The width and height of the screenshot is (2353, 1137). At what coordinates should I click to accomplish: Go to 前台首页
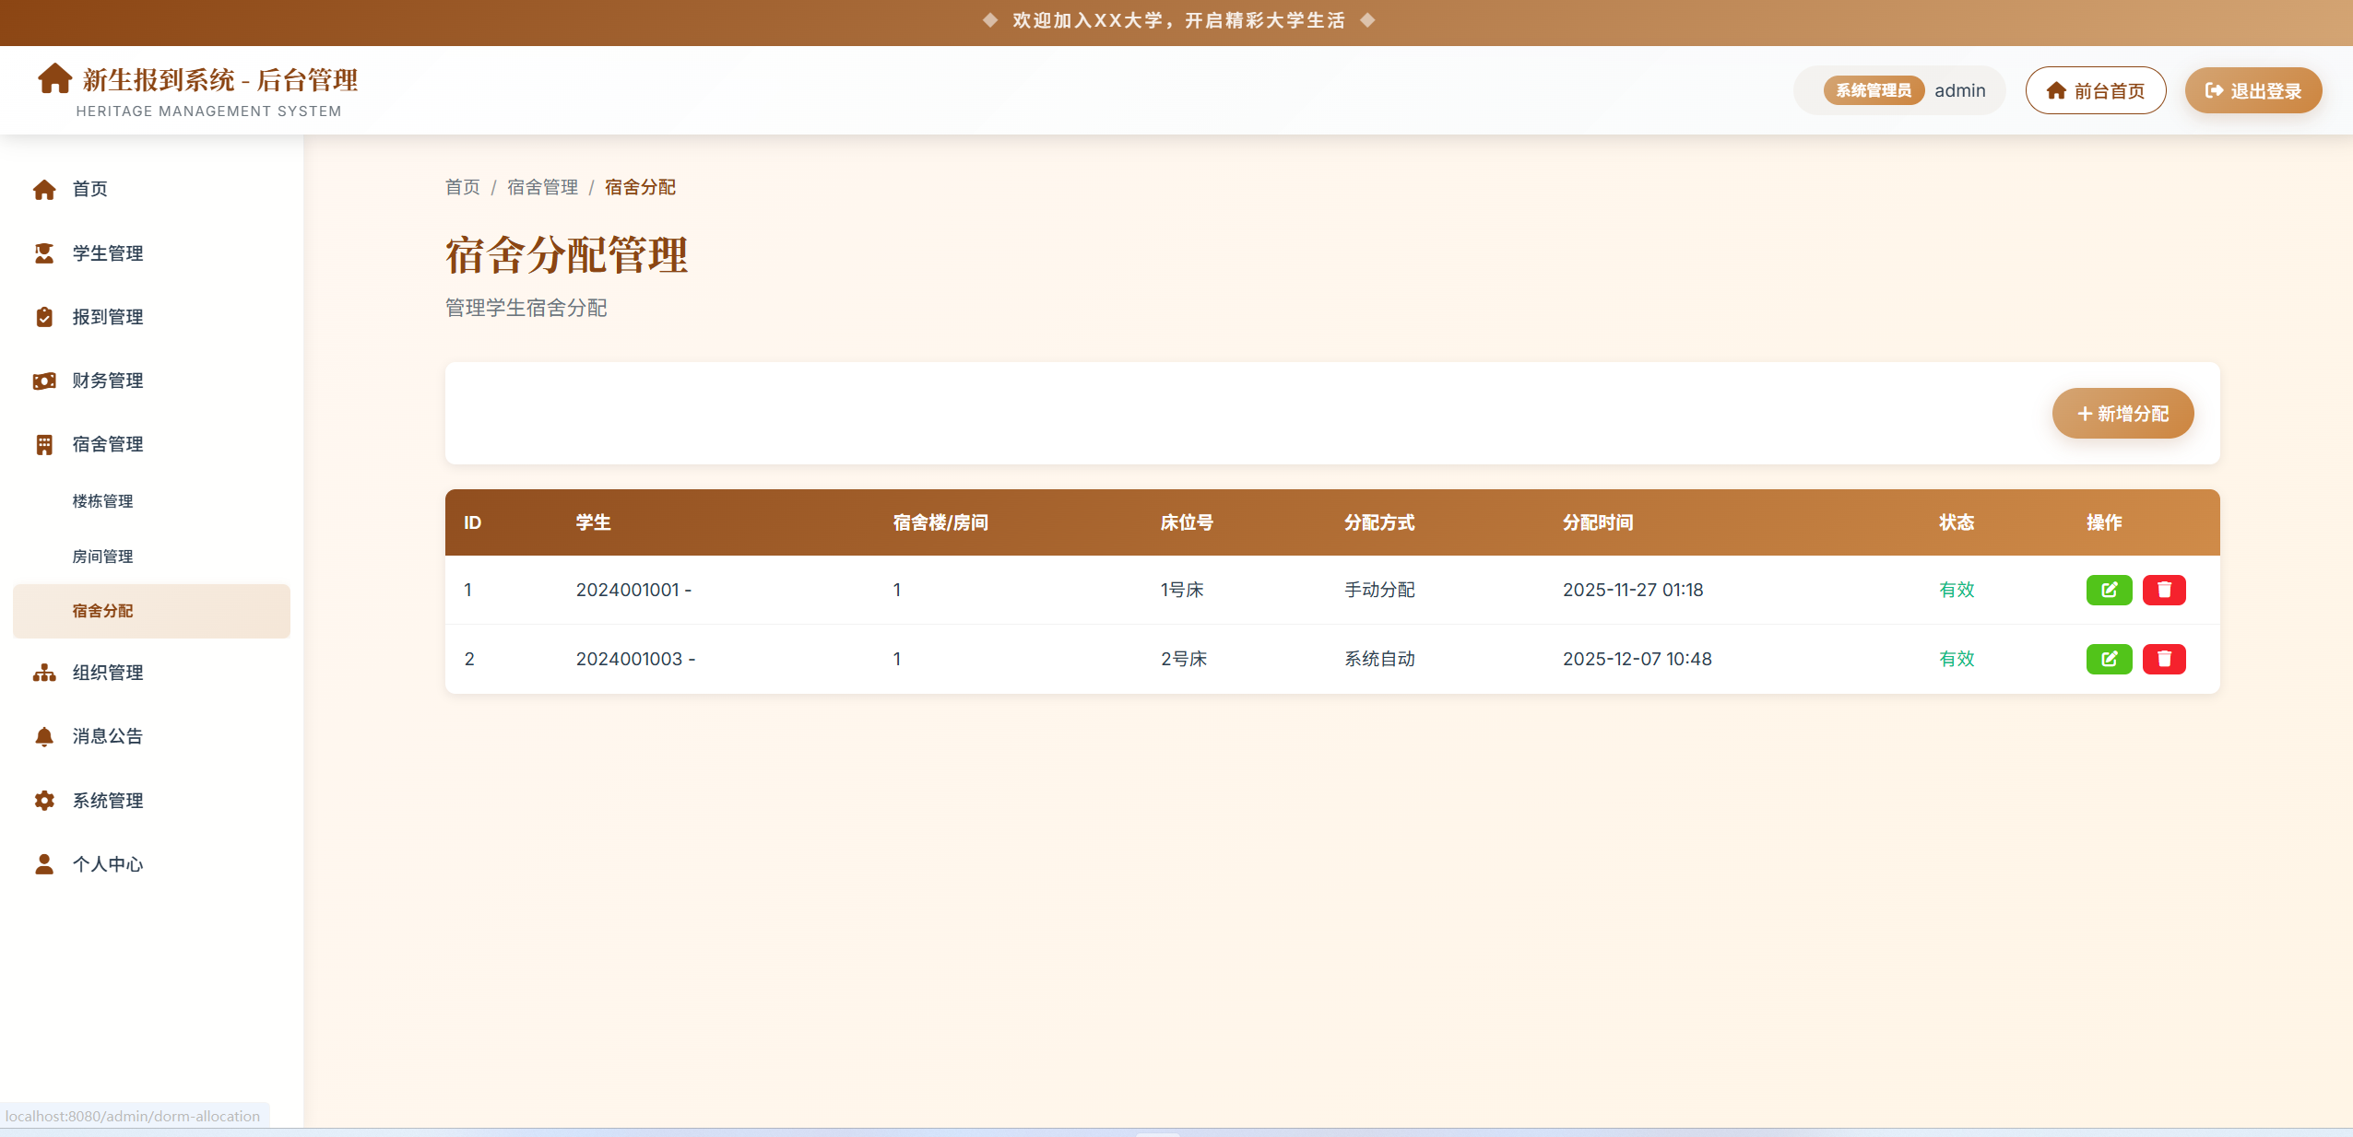2095,90
